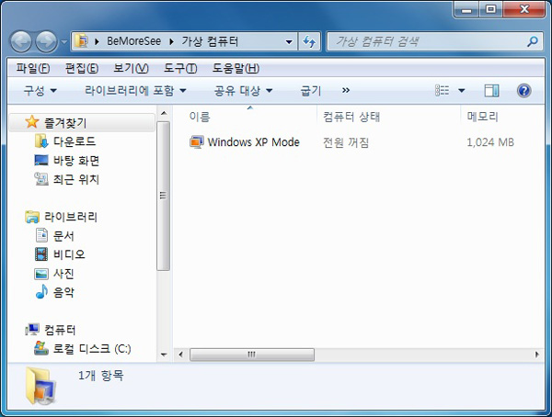Open 사진 library
The height and width of the screenshot is (417, 552).
click(63, 274)
